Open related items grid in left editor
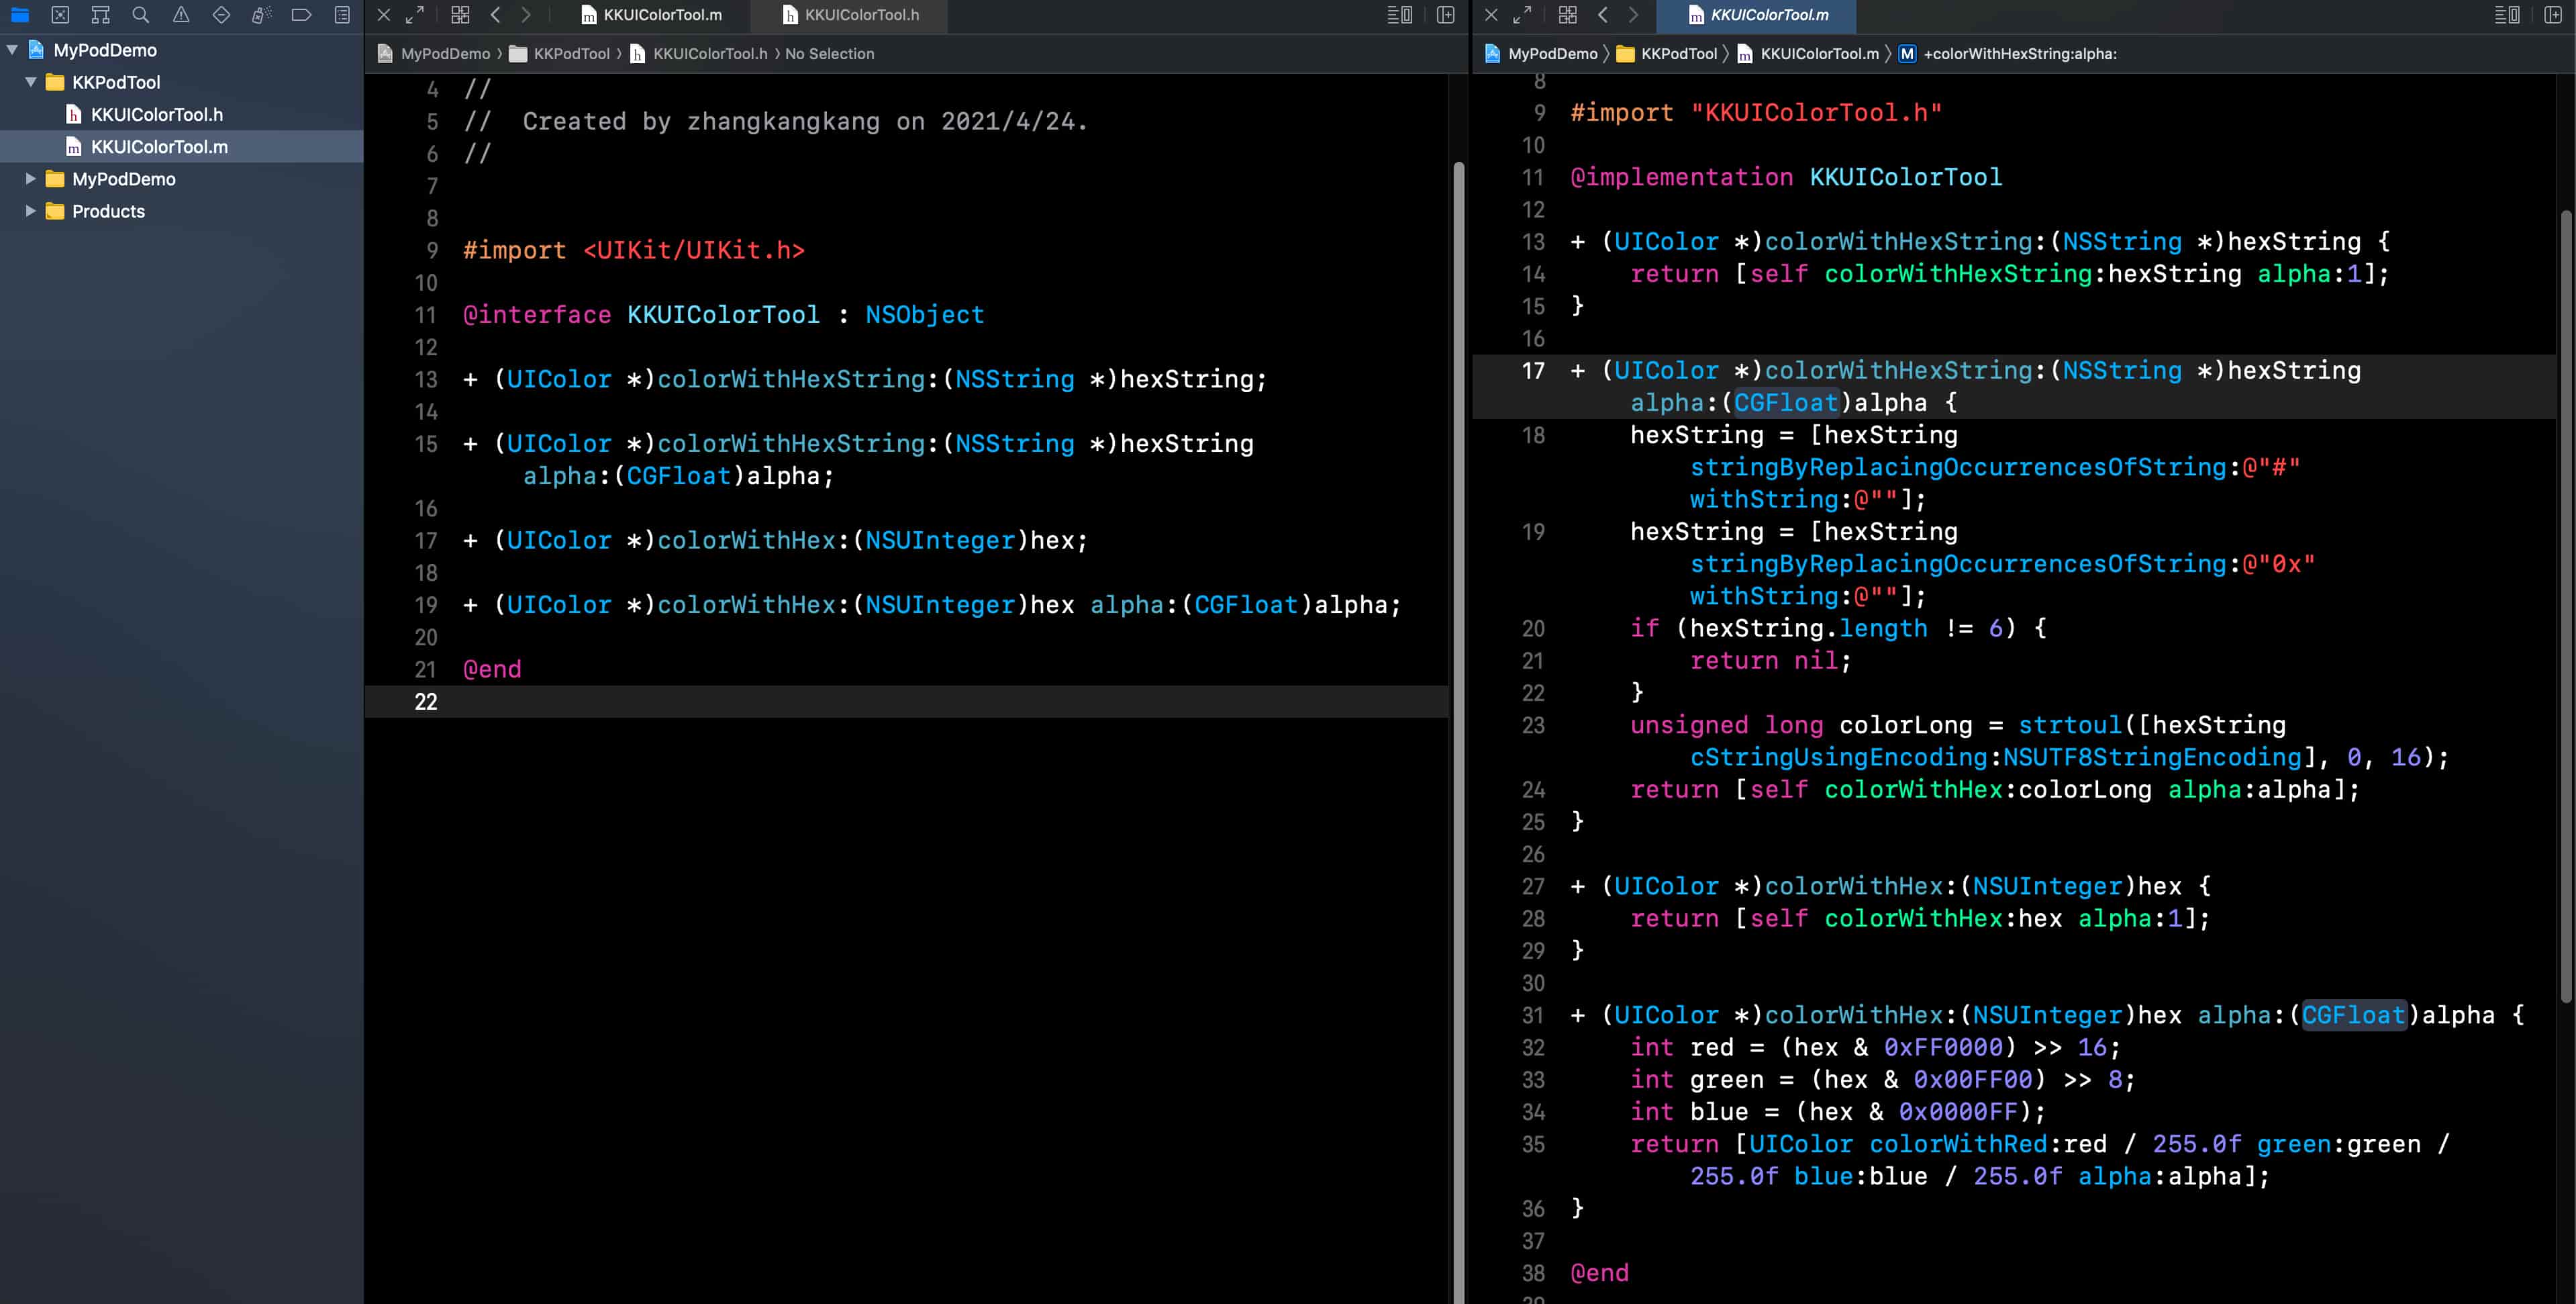This screenshot has height=1304, width=2576. pos(460,15)
